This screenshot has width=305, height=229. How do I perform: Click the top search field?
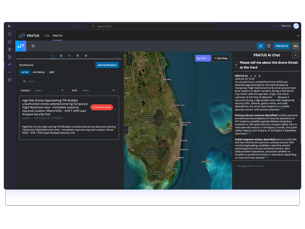click(x=152, y=26)
